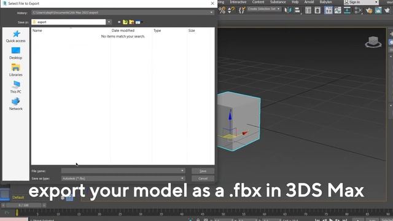Close the Select File to Export dialog
Screen dimensions: 393x221
212,4
